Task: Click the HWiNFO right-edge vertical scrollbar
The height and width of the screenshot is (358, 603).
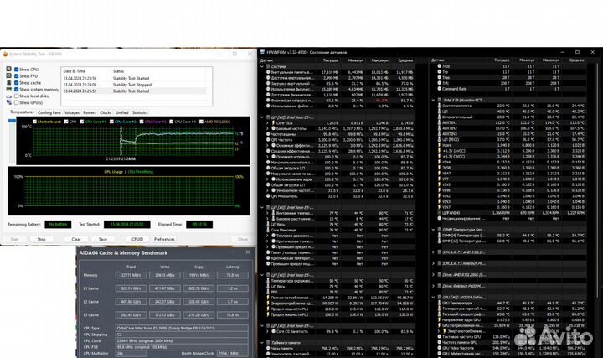Action: tap(597, 181)
